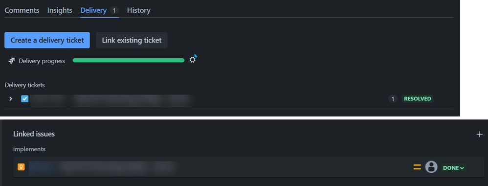Open the blurred linked issue title
Image resolution: width=488 pixels, height=186 pixels.
coord(103,167)
